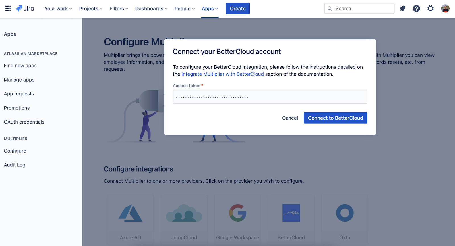
Task: Open Multiplier Configure in sidebar
Action: click(x=15, y=151)
